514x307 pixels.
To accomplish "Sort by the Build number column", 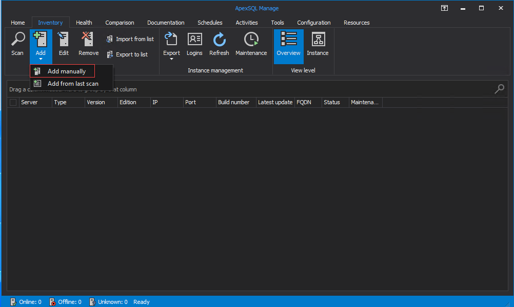I will coord(236,102).
